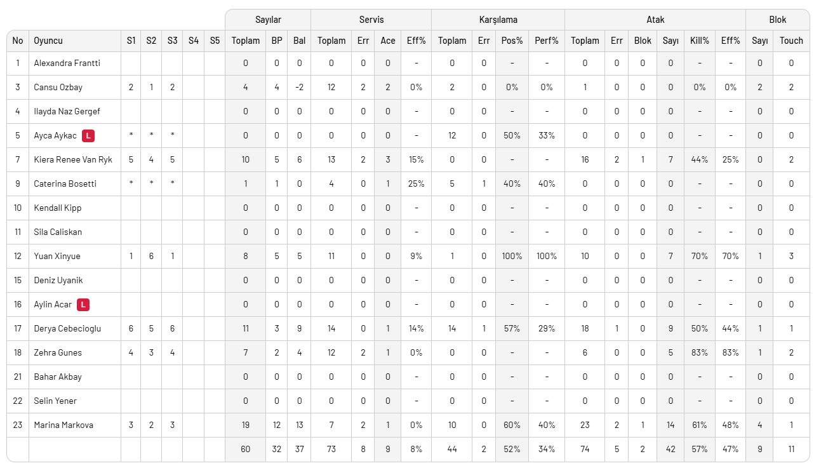814x468 pixels.
Task: Click the libero badge beside Aylin Acar
Action: pyautogui.click(x=83, y=304)
